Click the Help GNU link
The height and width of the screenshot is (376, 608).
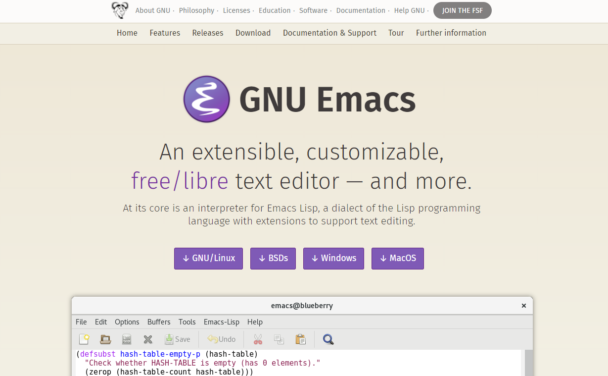point(409,10)
